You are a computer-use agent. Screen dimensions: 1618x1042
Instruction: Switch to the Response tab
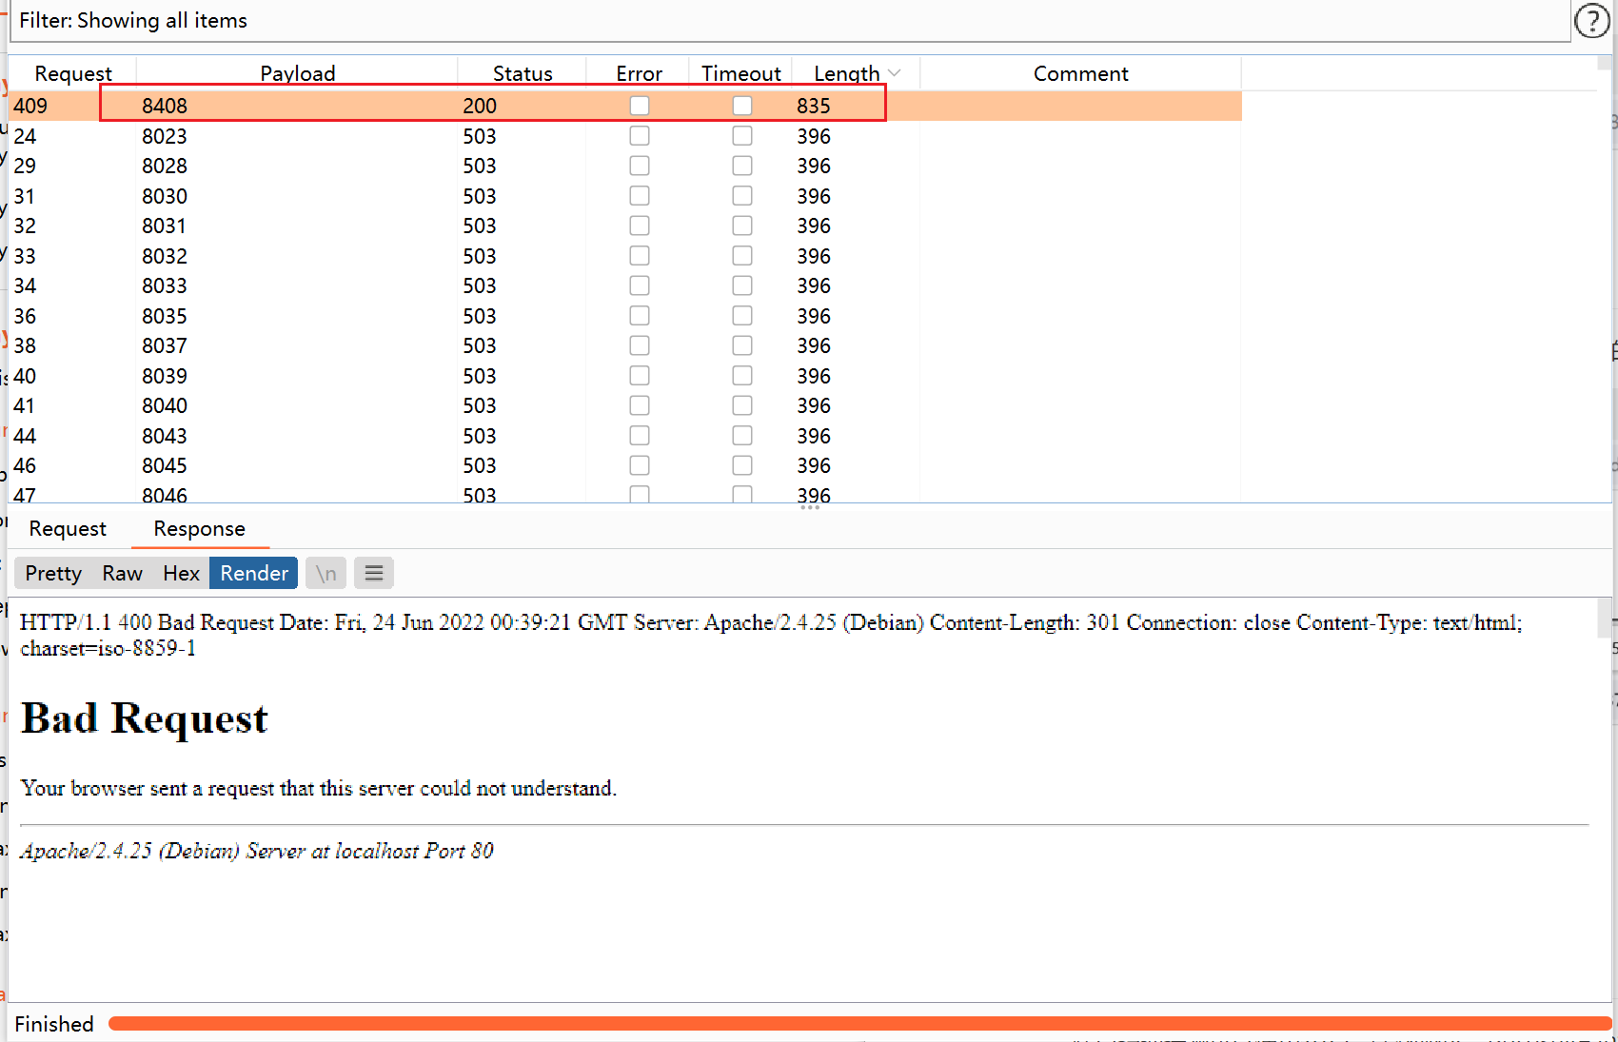(200, 529)
